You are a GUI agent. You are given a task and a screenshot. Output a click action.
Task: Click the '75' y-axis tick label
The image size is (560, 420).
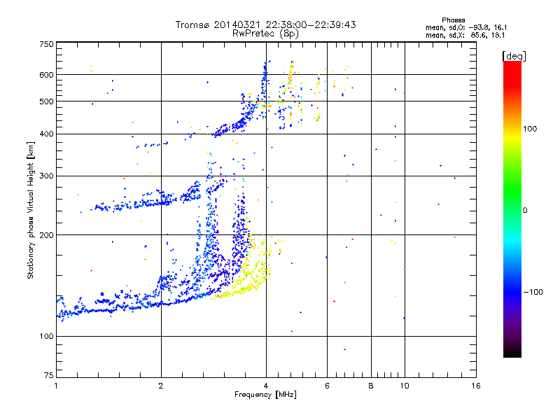pos(49,375)
